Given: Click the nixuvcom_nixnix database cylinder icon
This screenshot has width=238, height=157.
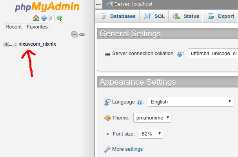Looking at the screenshot, I should pos(14,45).
